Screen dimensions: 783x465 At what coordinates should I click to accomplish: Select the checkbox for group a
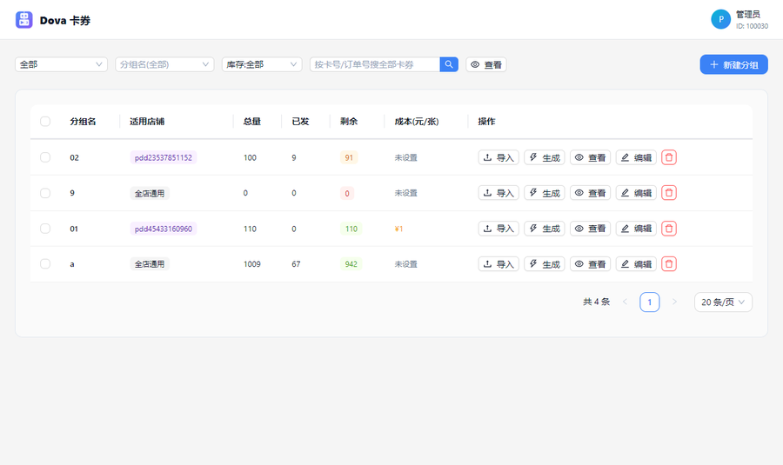pos(45,264)
